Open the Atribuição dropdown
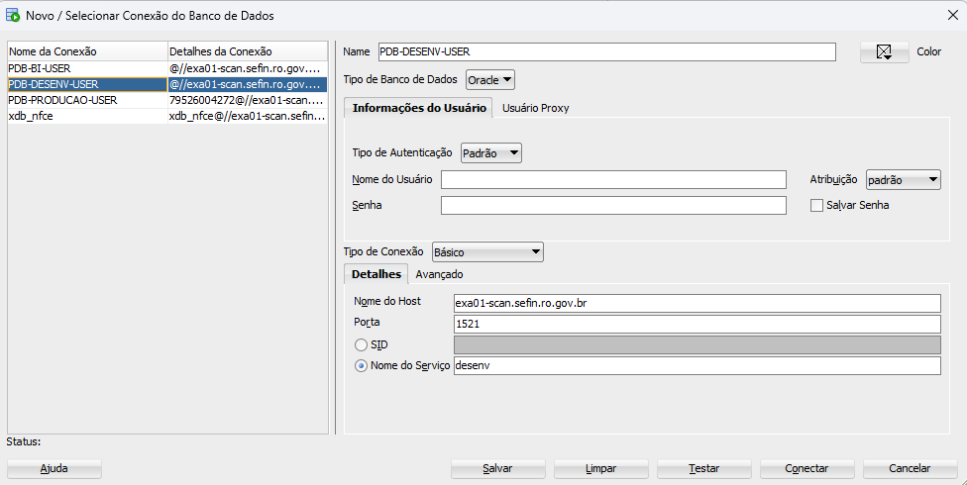 903,179
